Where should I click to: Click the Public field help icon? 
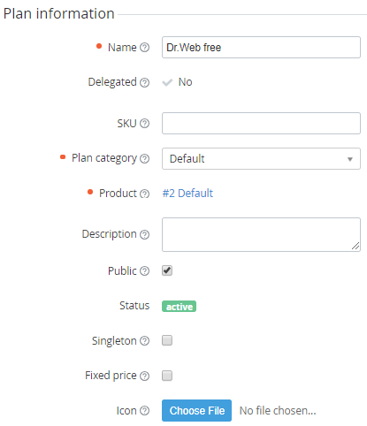tap(144, 270)
